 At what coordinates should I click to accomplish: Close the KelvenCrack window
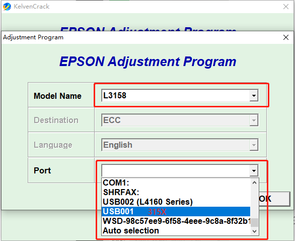click(286, 7)
